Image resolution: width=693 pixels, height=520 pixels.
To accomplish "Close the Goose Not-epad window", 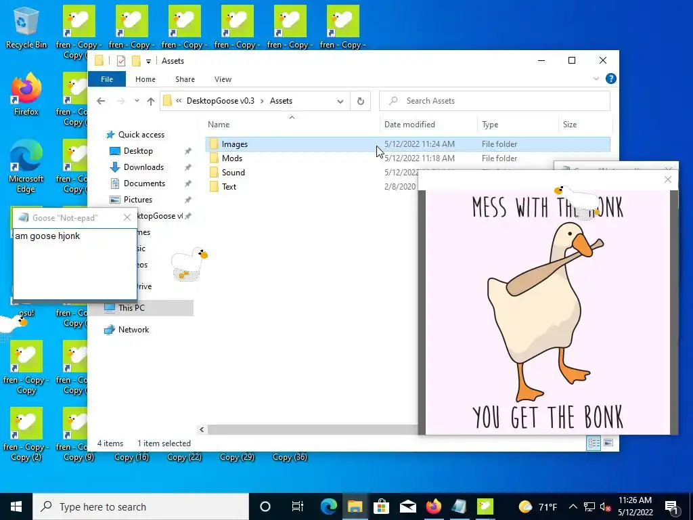I will click(x=127, y=217).
